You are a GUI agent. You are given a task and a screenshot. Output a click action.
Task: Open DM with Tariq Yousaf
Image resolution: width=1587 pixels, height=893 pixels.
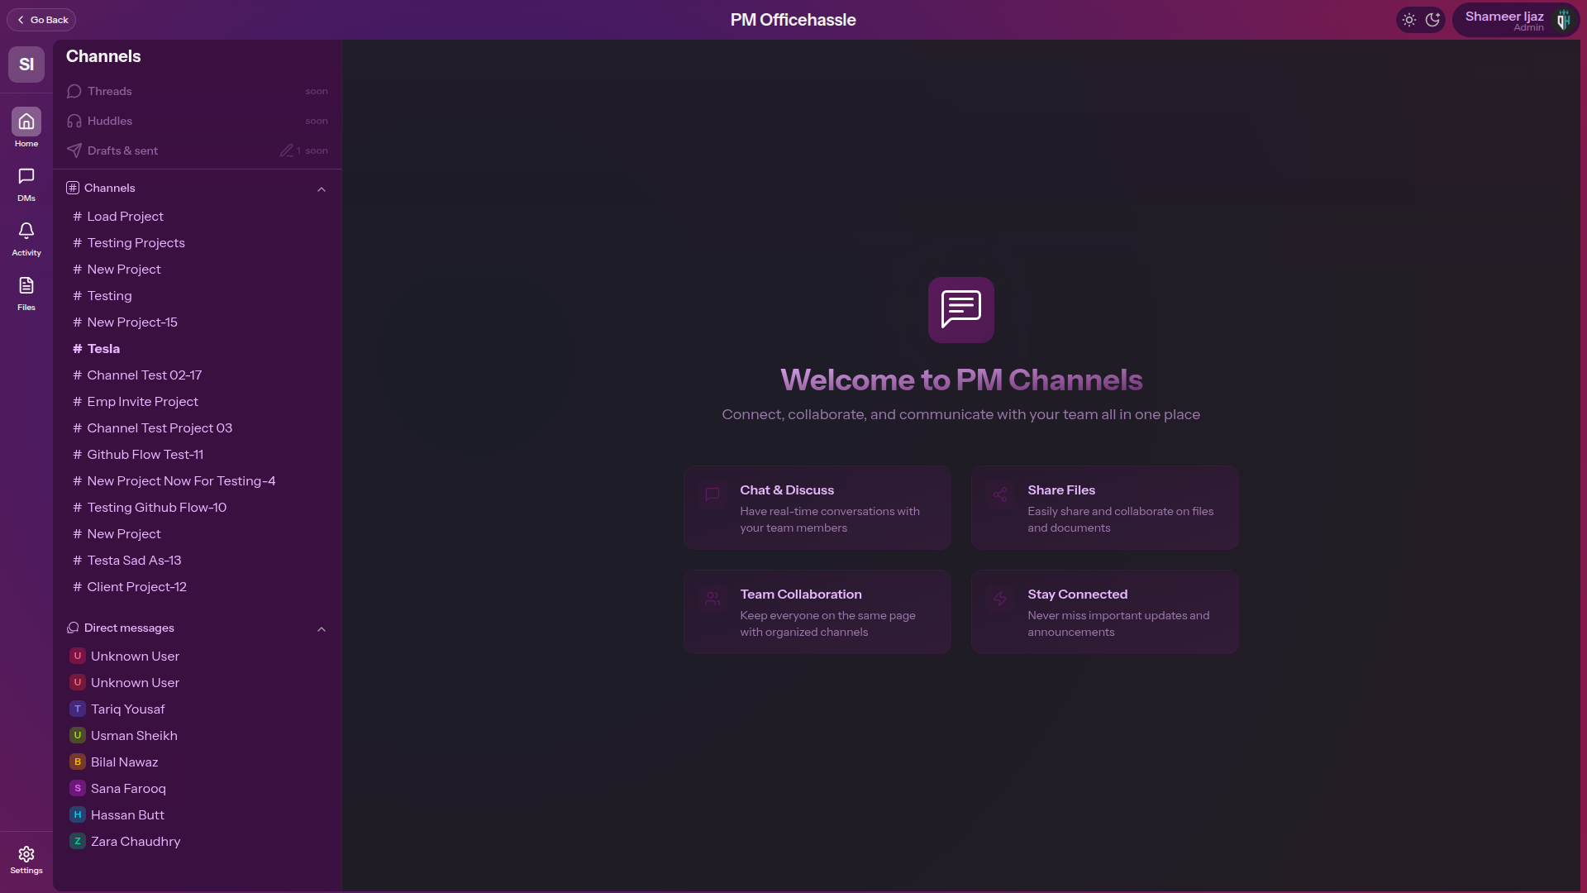click(x=197, y=709)
